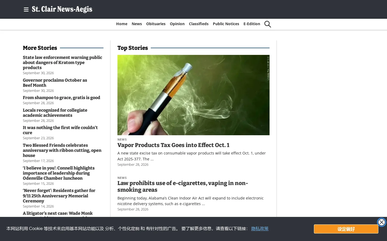Read 'Vapor Products Tax Goes into Effect Oct. 1'
387x241 pixels.
(x=173, y=145)
